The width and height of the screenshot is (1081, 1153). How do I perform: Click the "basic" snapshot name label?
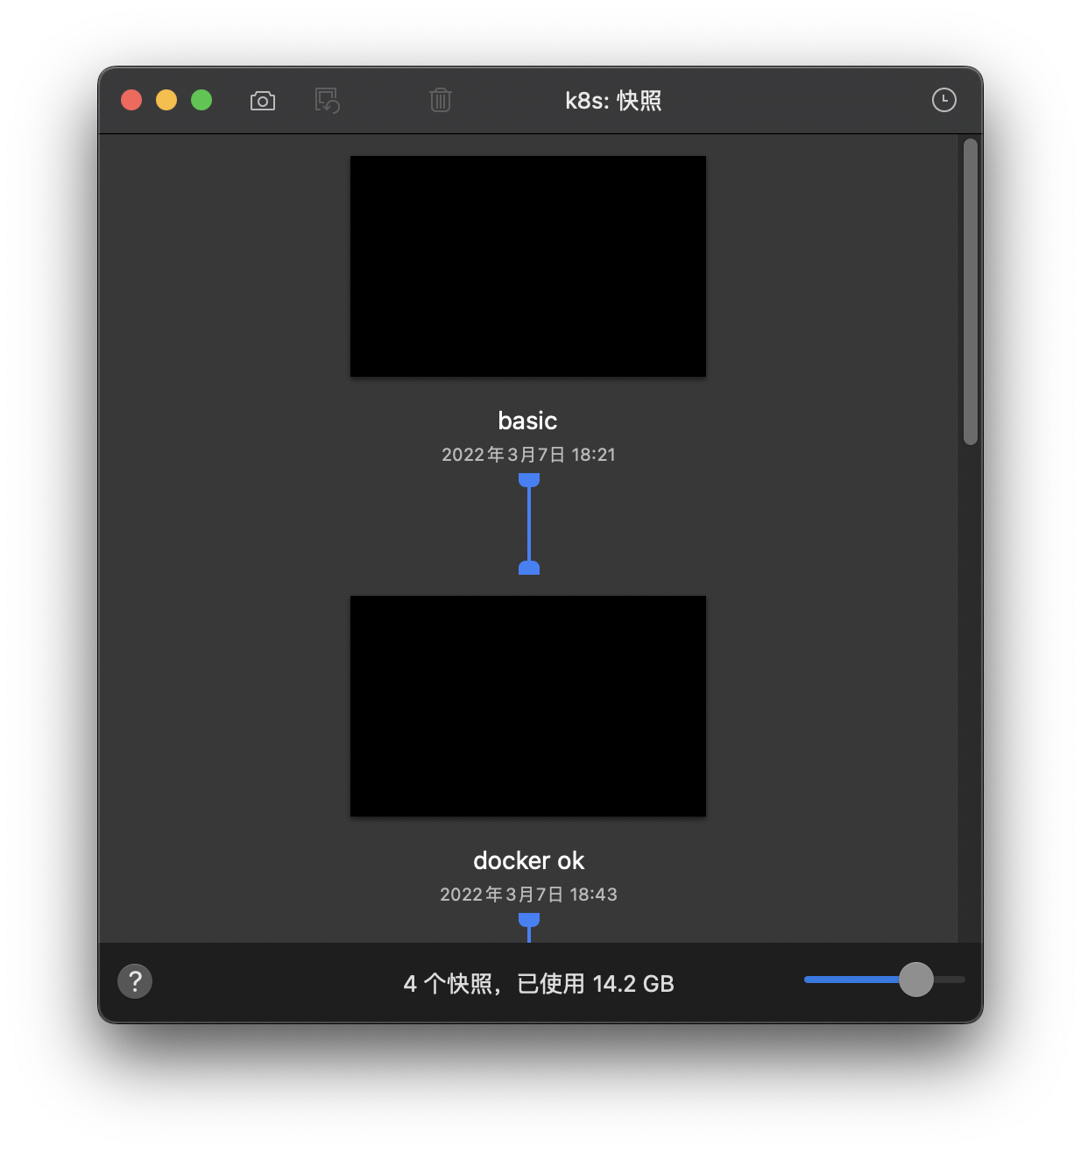[527, 421]
